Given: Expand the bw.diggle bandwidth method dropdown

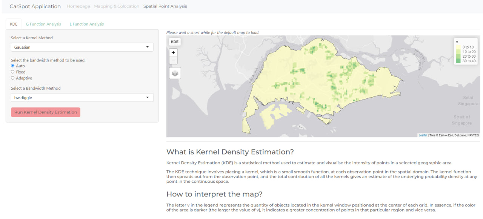Looking at the screenshot, I should [x=82, y=98].
